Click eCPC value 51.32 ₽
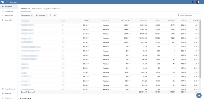 196,47
